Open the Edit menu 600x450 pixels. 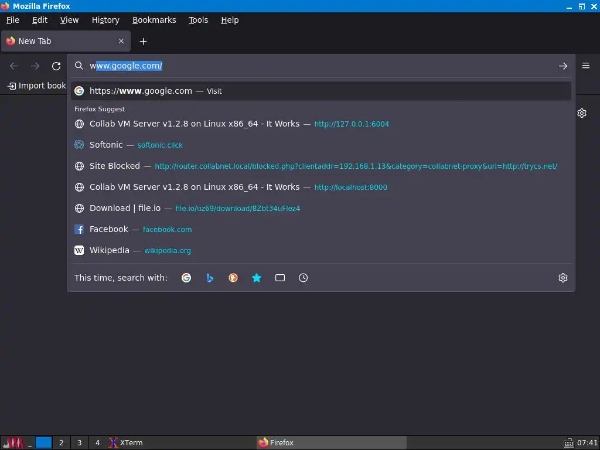click(40, 20)
